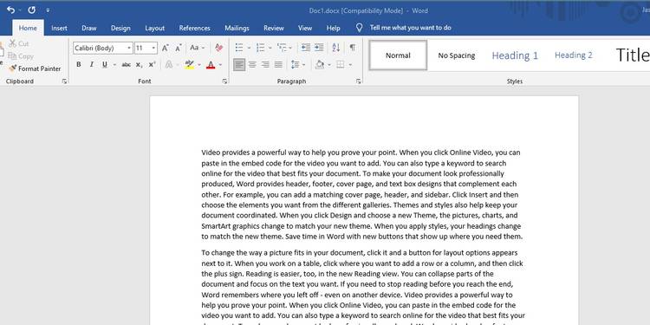The image size is (650, 325).
Task: Expand the highlight color dropdown arrow
Action: pos(199,65)
